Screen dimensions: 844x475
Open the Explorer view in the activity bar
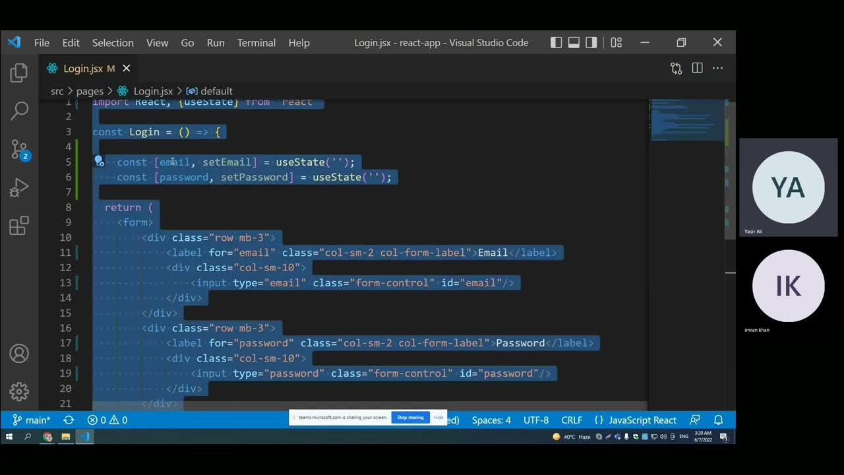click(x=19, y=73)
